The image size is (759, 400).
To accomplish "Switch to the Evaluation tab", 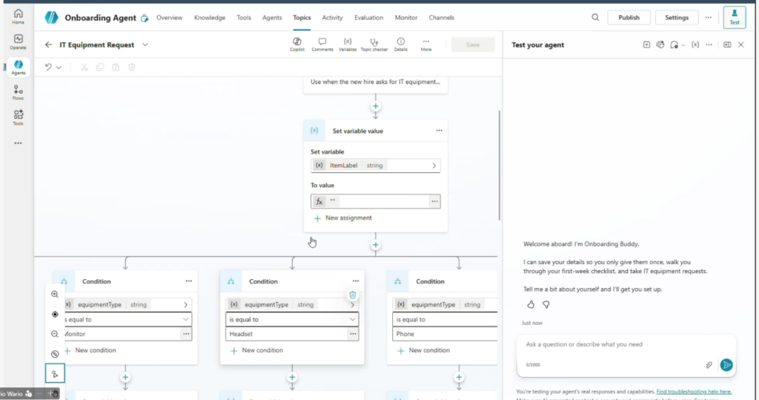I will click(368, 18).
